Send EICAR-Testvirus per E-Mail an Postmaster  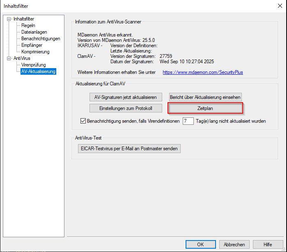click(129, 149)
